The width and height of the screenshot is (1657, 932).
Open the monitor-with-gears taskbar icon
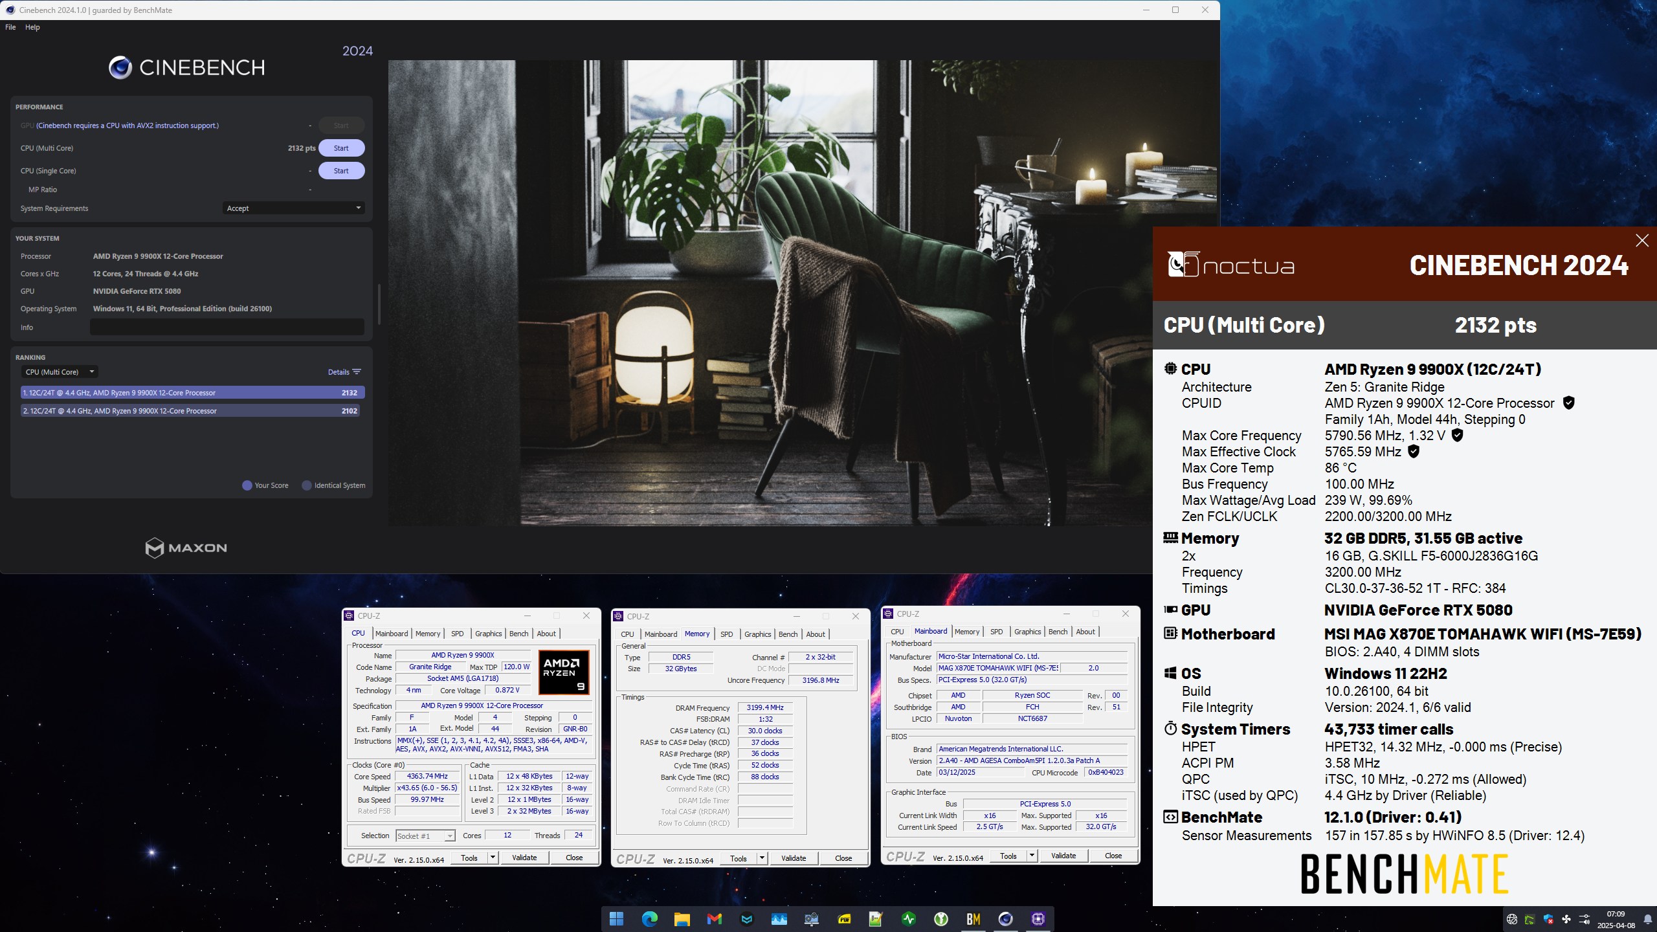pos(811,918)
